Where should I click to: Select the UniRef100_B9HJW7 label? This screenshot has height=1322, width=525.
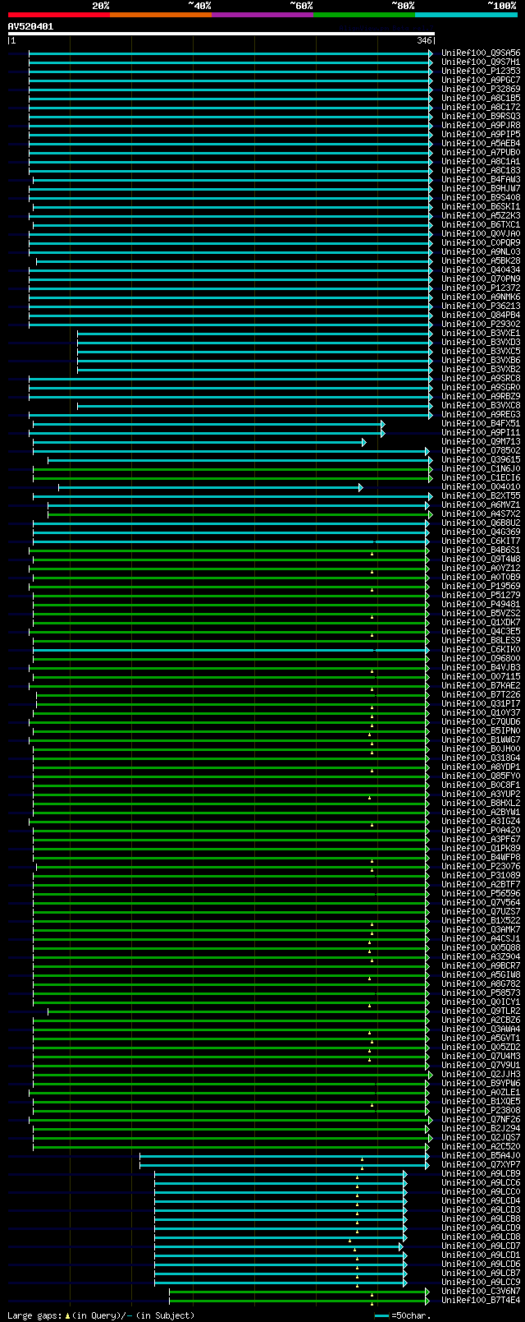[481, 189]
